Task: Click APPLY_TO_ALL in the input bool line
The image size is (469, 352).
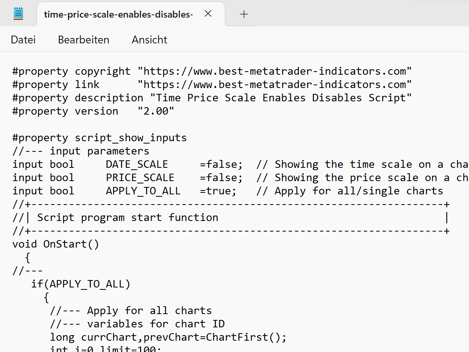Action: (x=143, y=191)
